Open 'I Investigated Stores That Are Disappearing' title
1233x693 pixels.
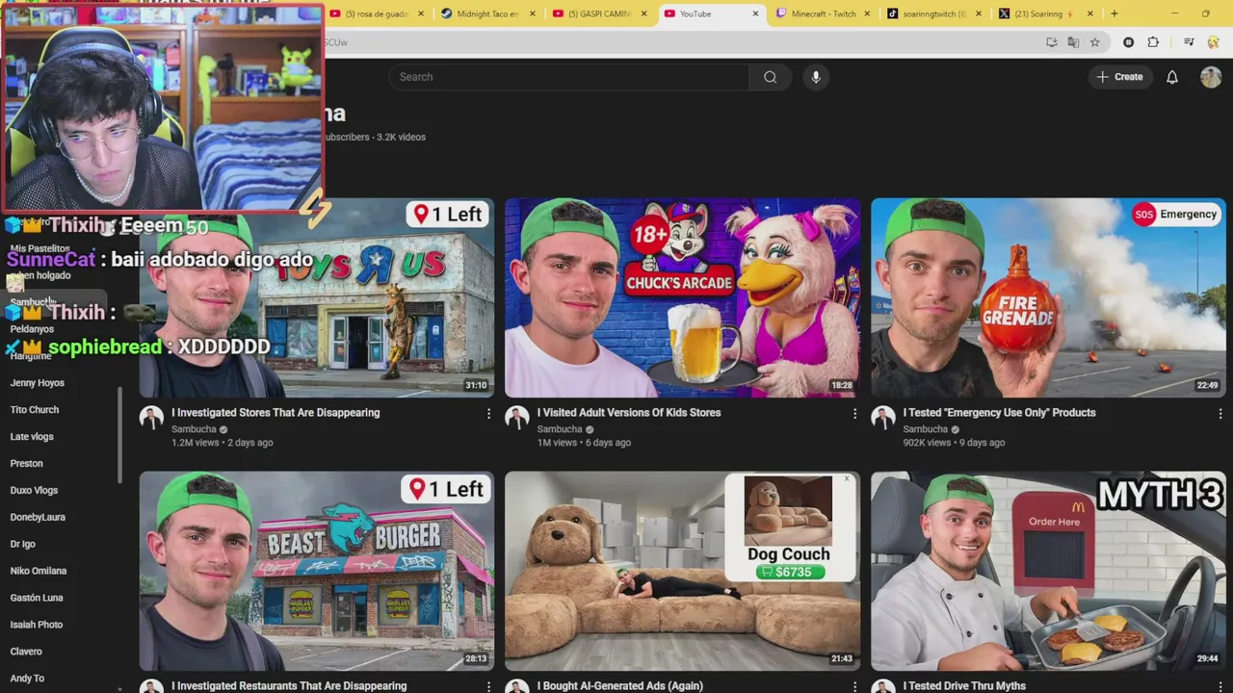coord(275,413)
